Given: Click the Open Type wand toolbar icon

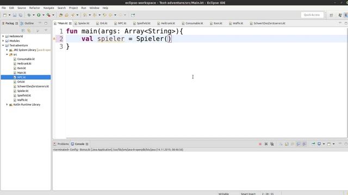Looking at the screenshot, I should [73, 15].
